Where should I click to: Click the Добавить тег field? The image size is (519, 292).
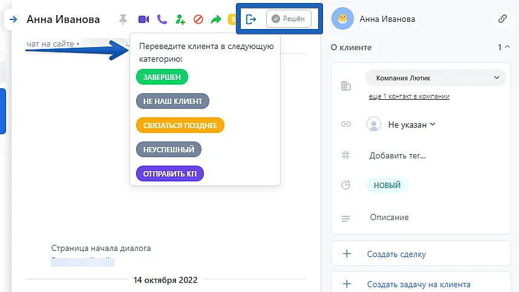tap(397, 155)
